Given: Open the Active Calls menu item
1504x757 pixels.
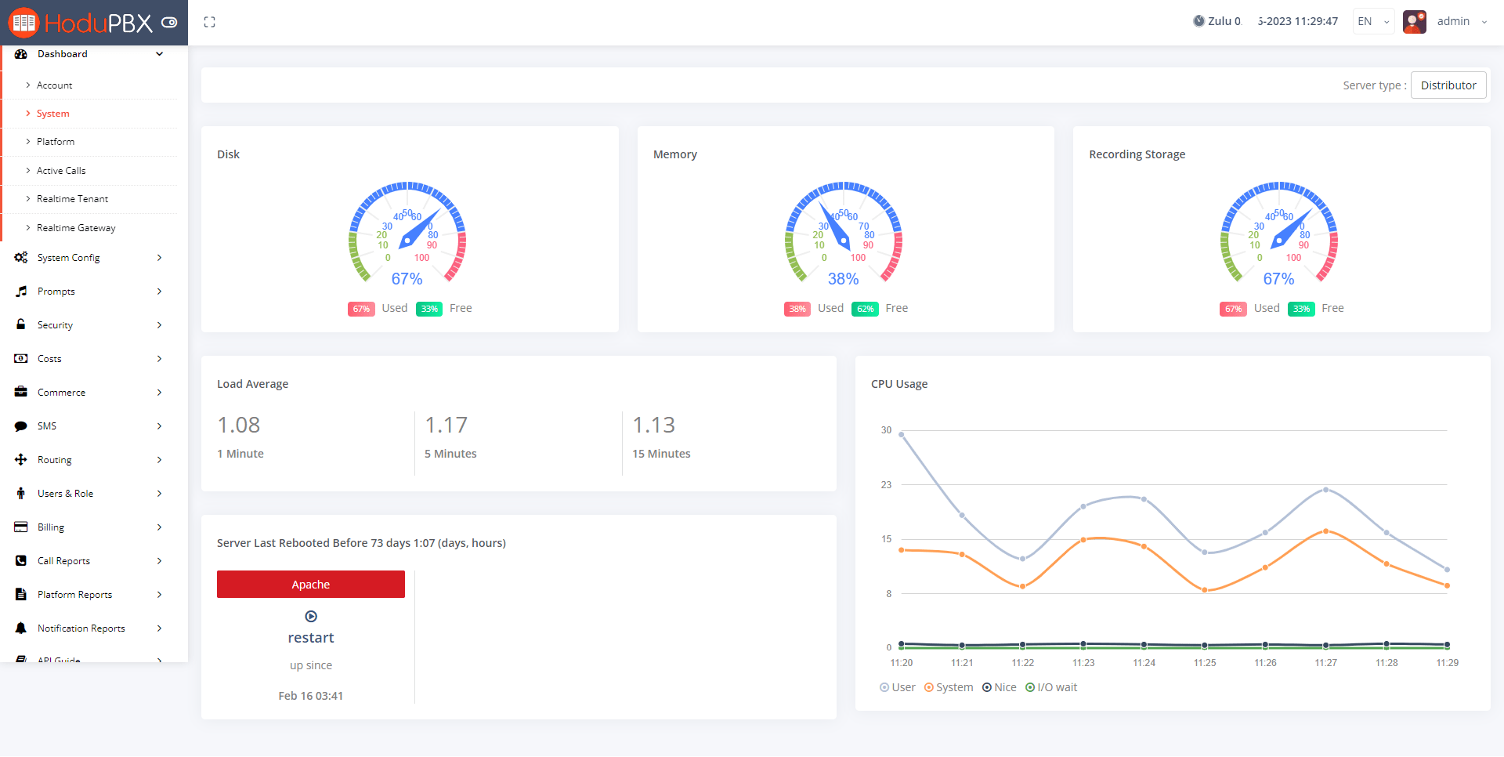Looking at the screenshot, I should [x=62, y=170].
